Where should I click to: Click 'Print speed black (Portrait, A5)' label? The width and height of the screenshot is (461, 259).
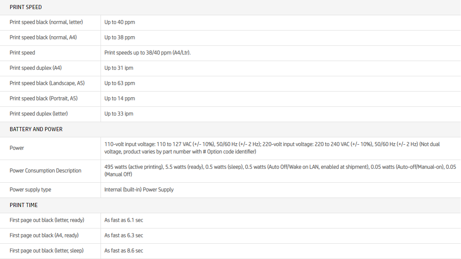(43, 99)
